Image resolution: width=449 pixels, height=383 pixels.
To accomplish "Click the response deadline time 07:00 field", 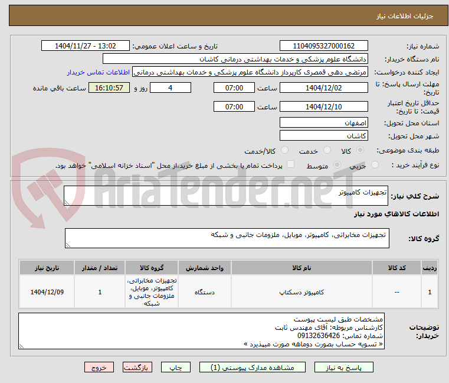I will (234, 88).
